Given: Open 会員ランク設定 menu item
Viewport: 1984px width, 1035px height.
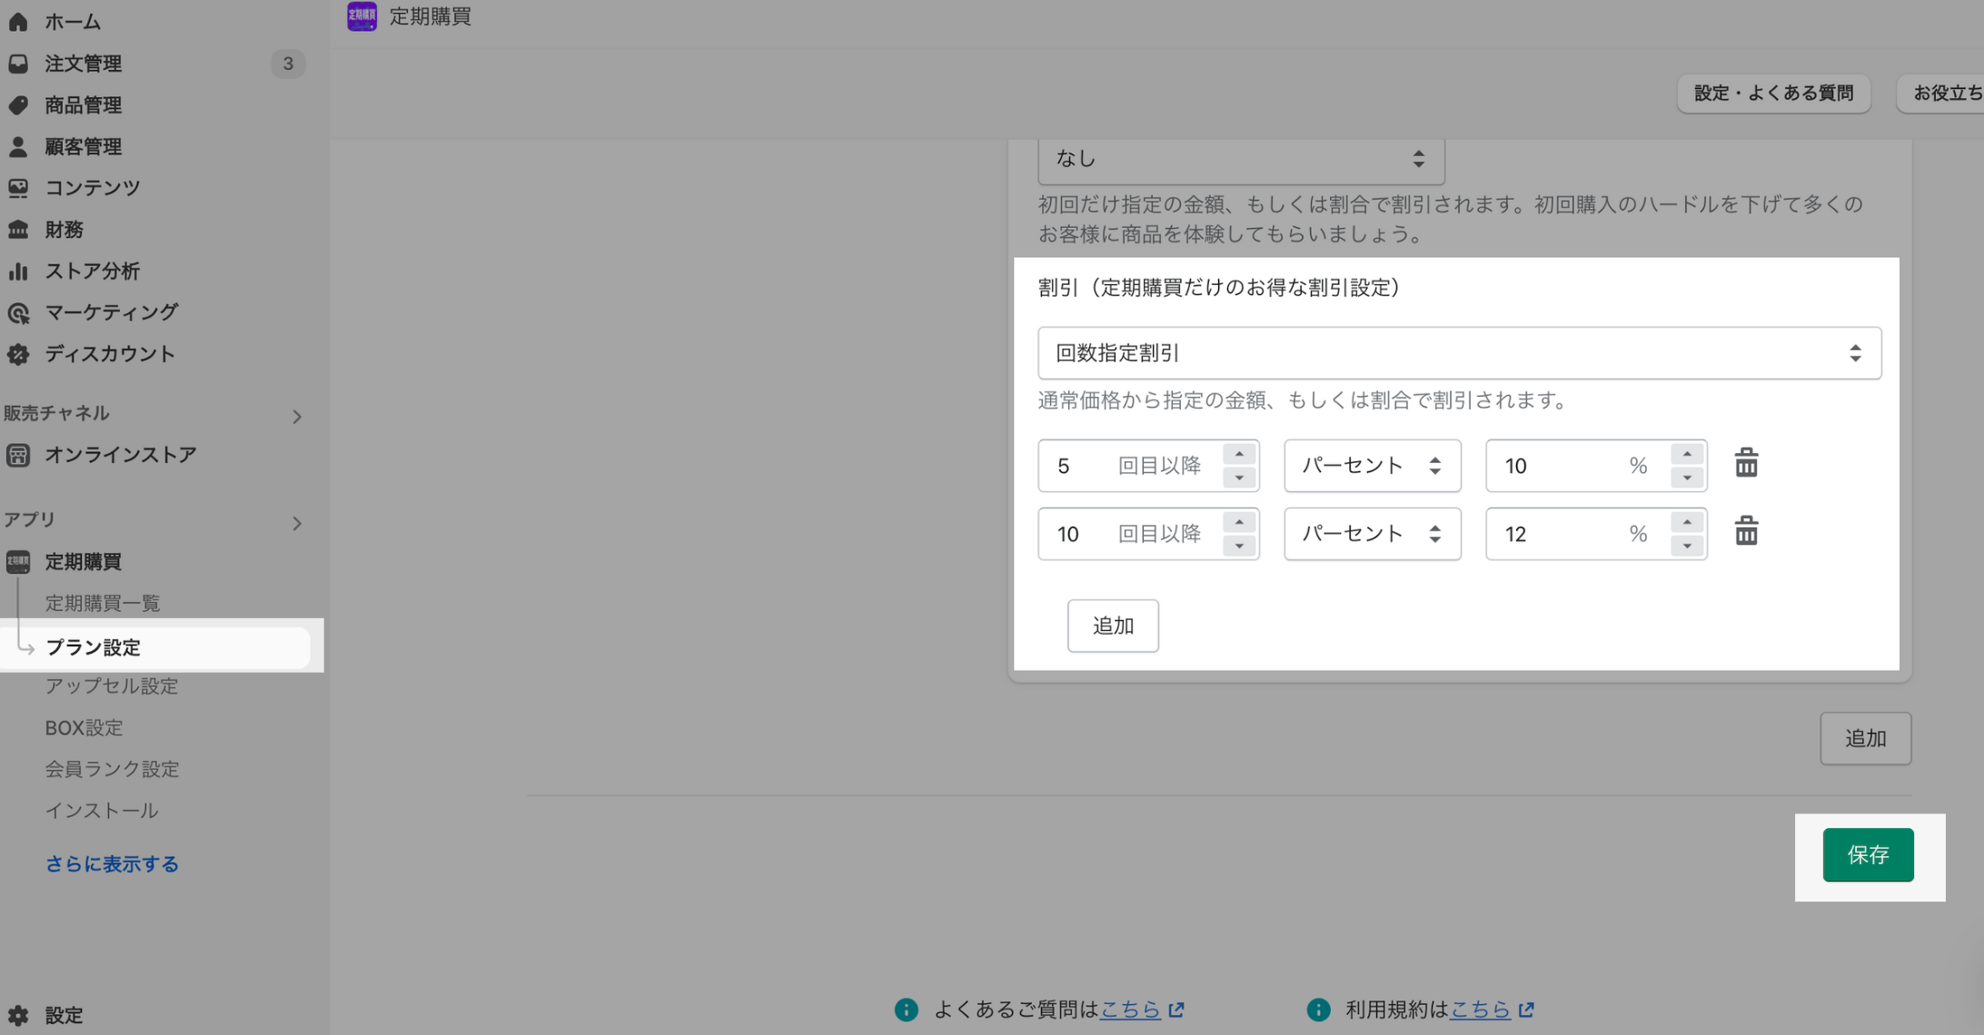Looking at the screenshot, I should click(x=112, y=769).
